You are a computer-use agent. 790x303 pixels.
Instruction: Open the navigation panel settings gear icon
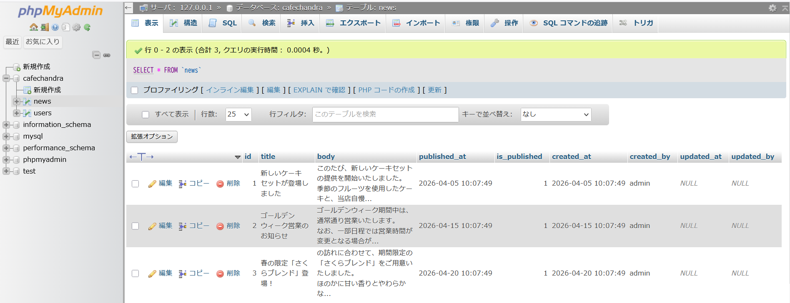tap(76, 27)
